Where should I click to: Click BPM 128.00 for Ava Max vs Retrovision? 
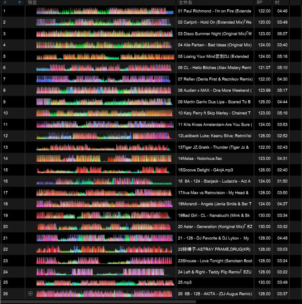264,193
